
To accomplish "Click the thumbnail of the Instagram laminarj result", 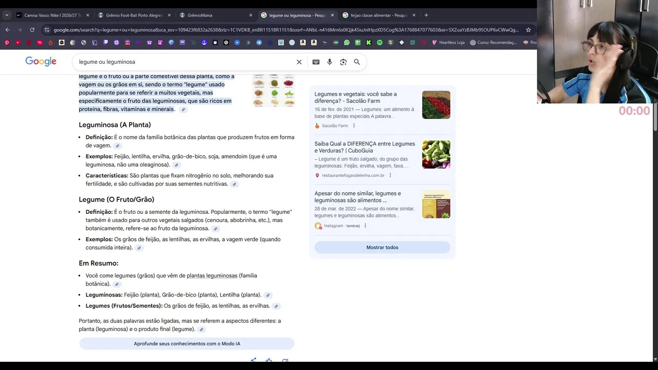I will (436, 204).
